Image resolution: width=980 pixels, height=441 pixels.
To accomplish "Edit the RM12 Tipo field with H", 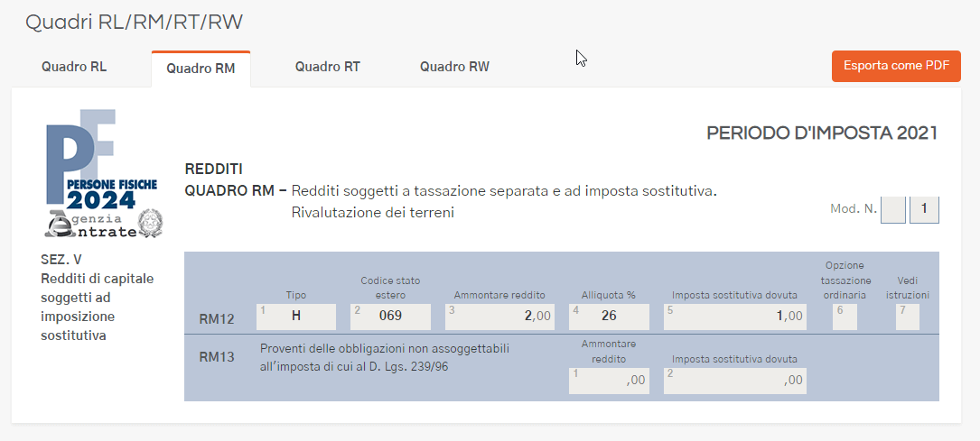I will [296, 317].
